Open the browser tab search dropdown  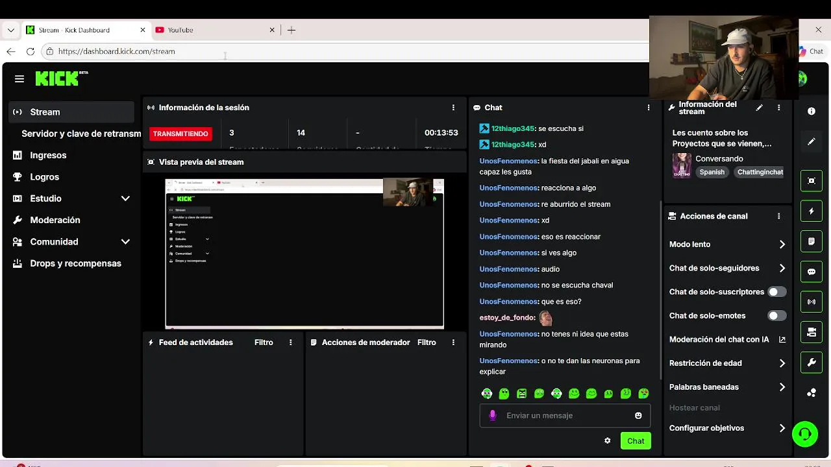pos(10,30)
